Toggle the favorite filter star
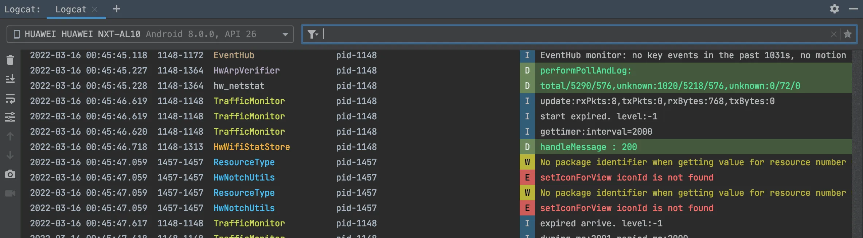Screen dimensions: 863x238 [x=848, y=34]
